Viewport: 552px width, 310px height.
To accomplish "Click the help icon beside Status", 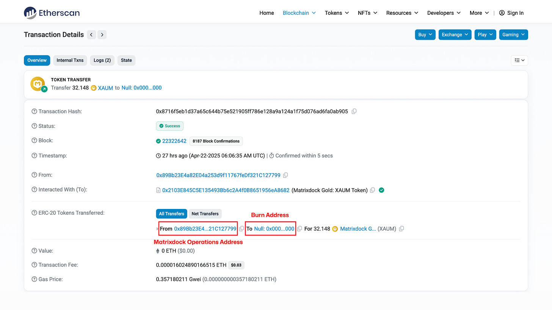I will coord(34,126).
